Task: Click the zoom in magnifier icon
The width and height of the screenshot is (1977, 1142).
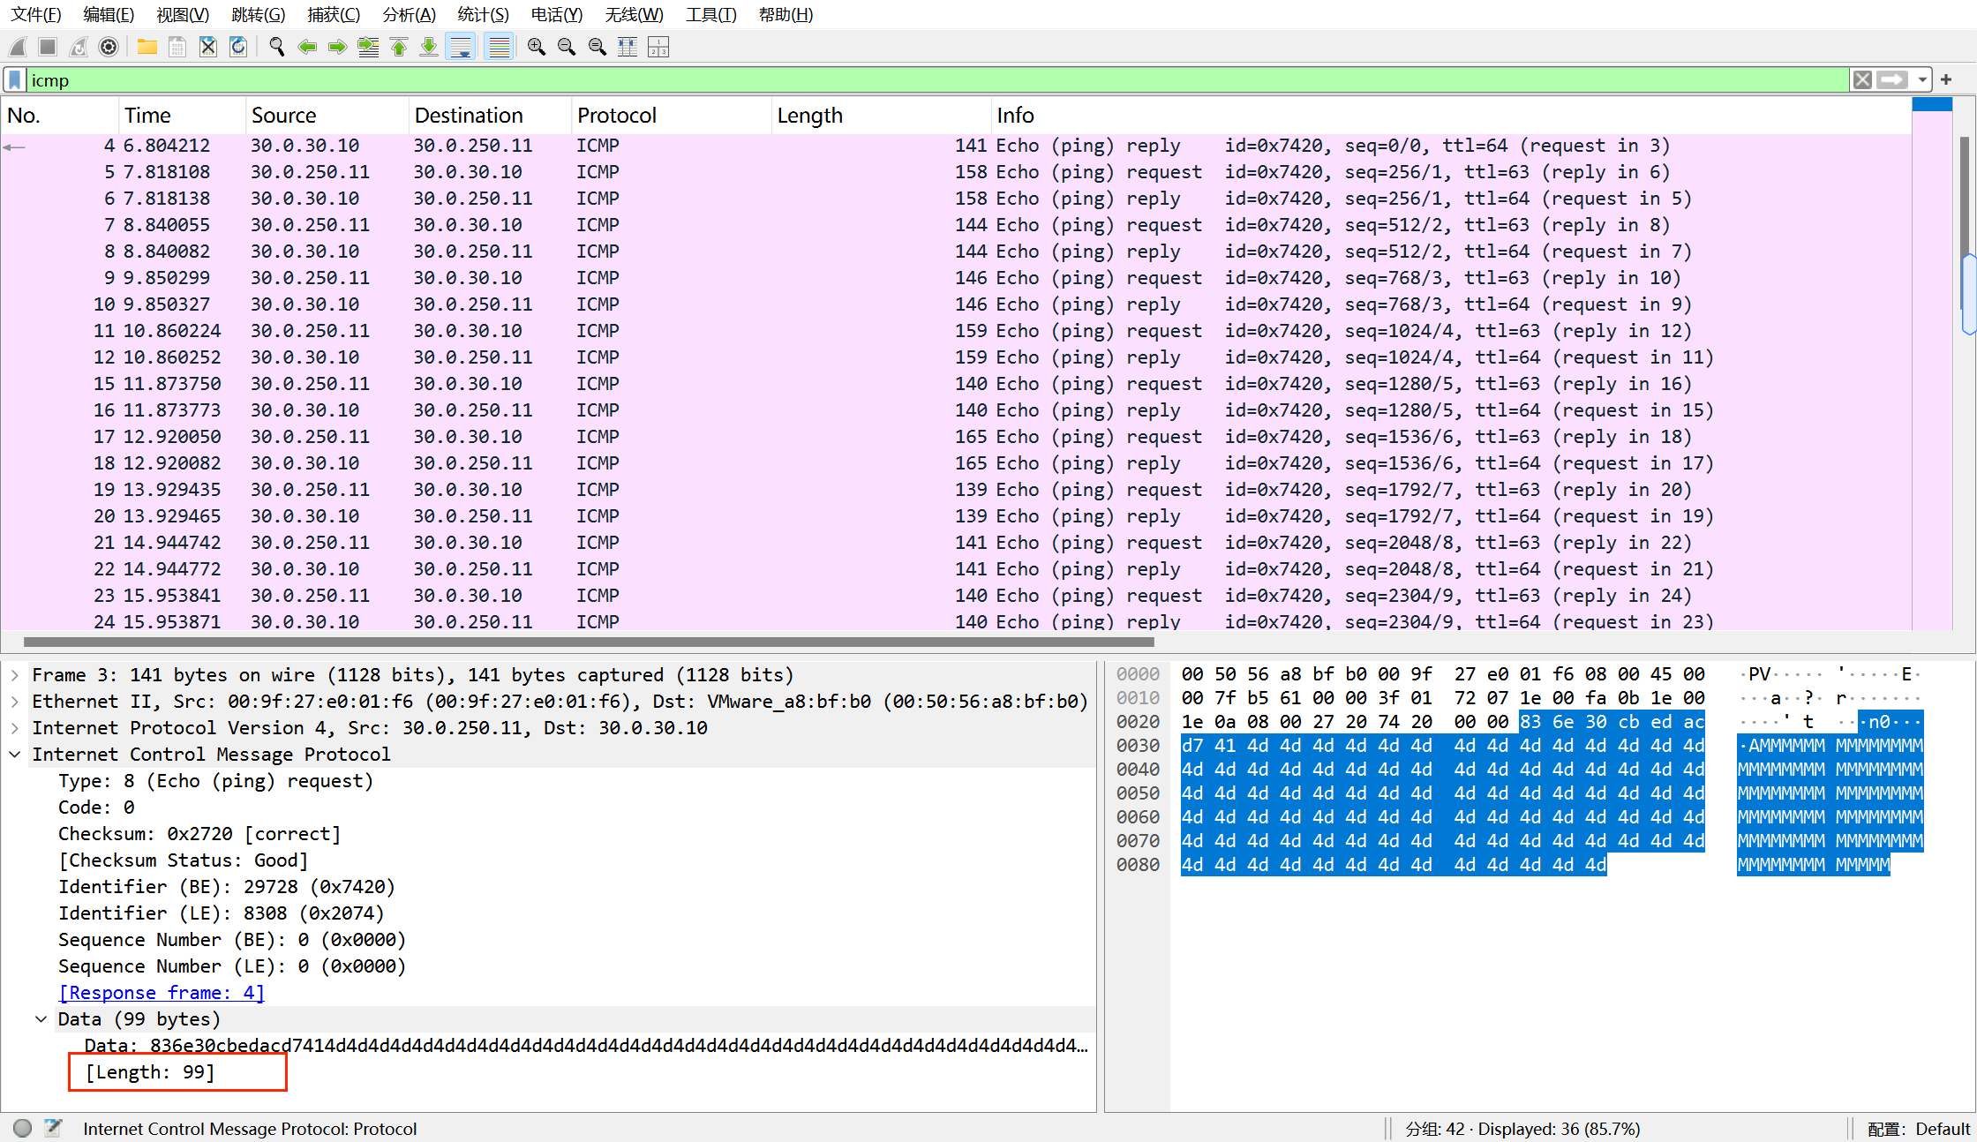Action: coord(536,47)
